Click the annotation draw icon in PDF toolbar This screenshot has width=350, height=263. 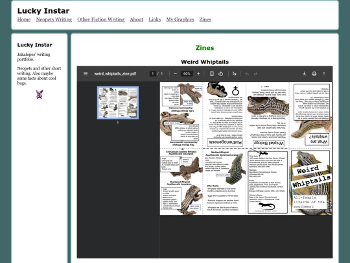[235, 74]
